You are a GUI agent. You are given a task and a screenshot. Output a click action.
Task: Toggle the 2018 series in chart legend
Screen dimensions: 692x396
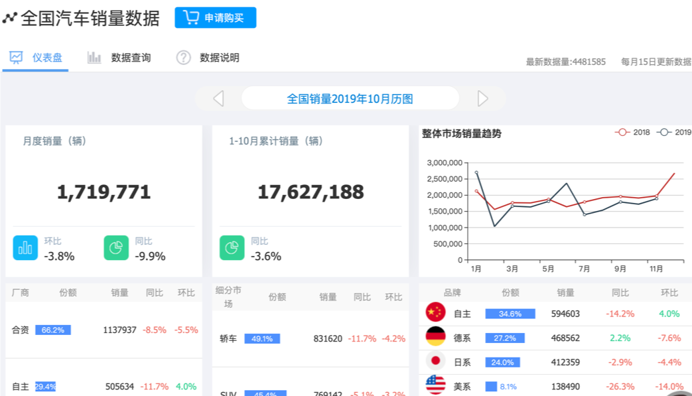pos(632,133)
